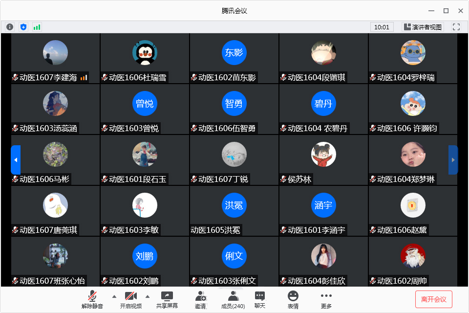Go to previous page of participants
Image resolution: width=469 pixels, height=313 pixels.
[x=16, y=160]
